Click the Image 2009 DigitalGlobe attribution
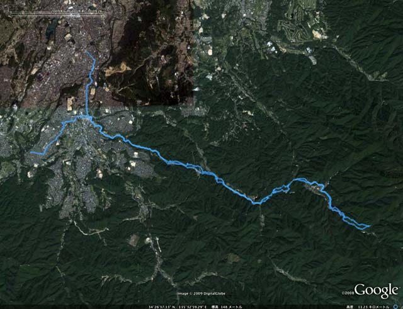The image size is (403, 309). click(201, 294)
